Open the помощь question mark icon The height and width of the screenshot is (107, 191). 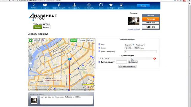point(34,5)
